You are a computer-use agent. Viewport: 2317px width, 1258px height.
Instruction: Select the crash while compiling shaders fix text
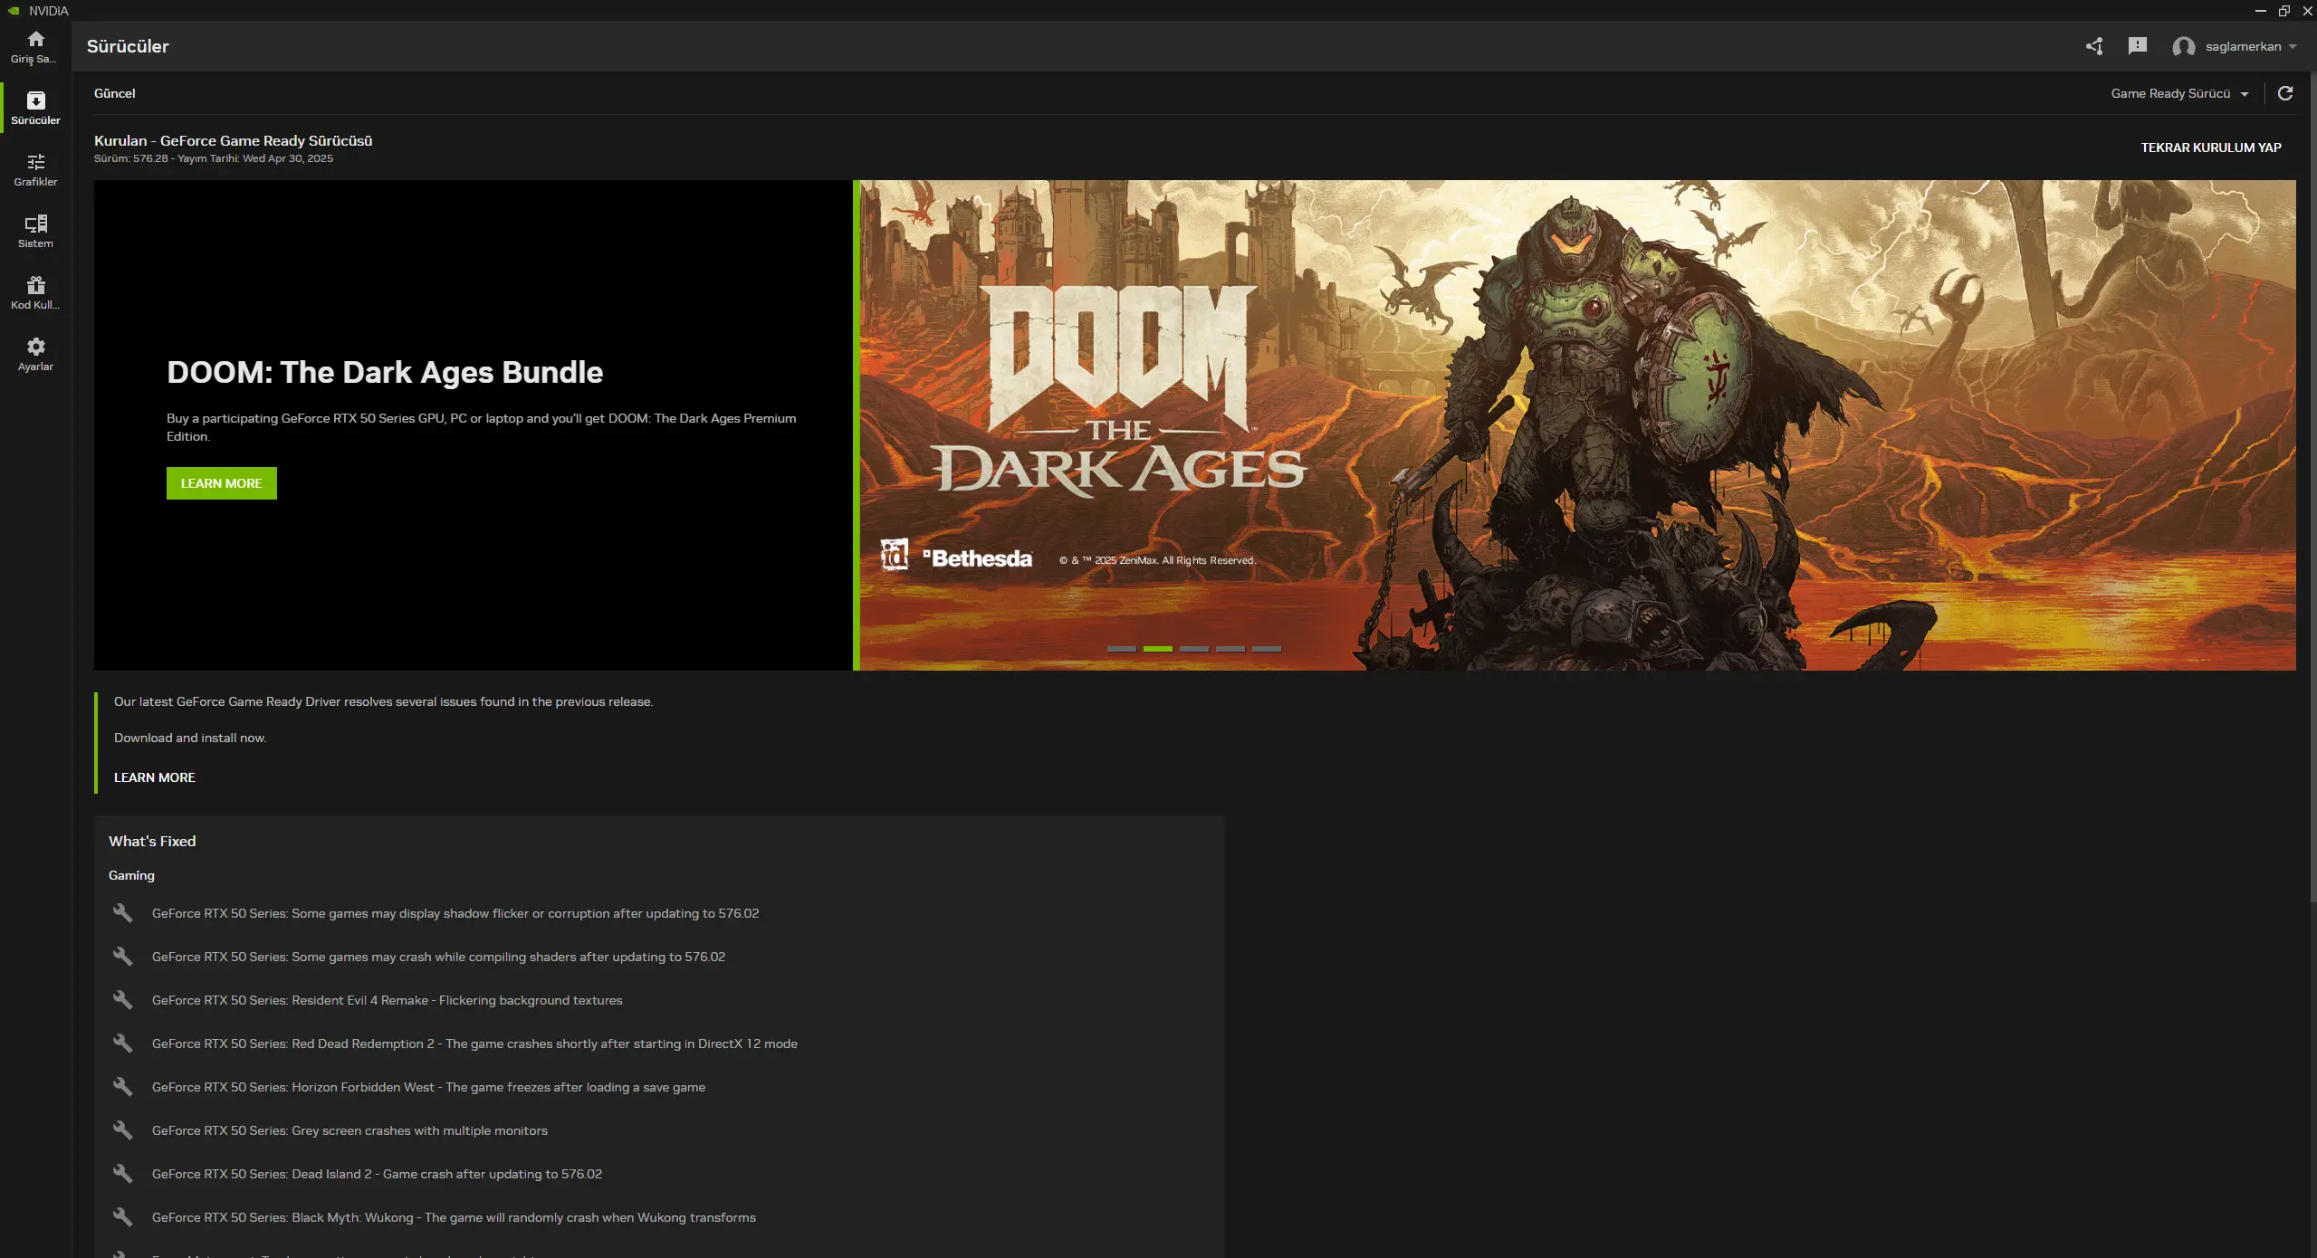coord(439,957)
